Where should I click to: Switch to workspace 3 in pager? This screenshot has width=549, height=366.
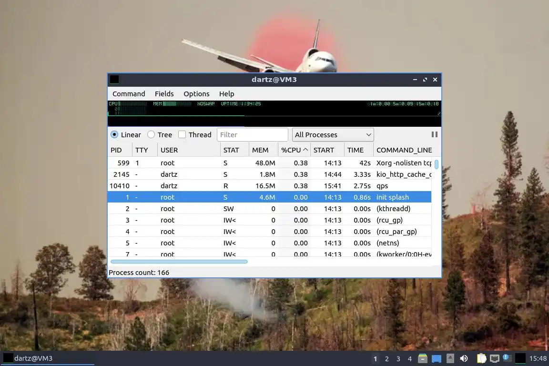tap(398, 359)
